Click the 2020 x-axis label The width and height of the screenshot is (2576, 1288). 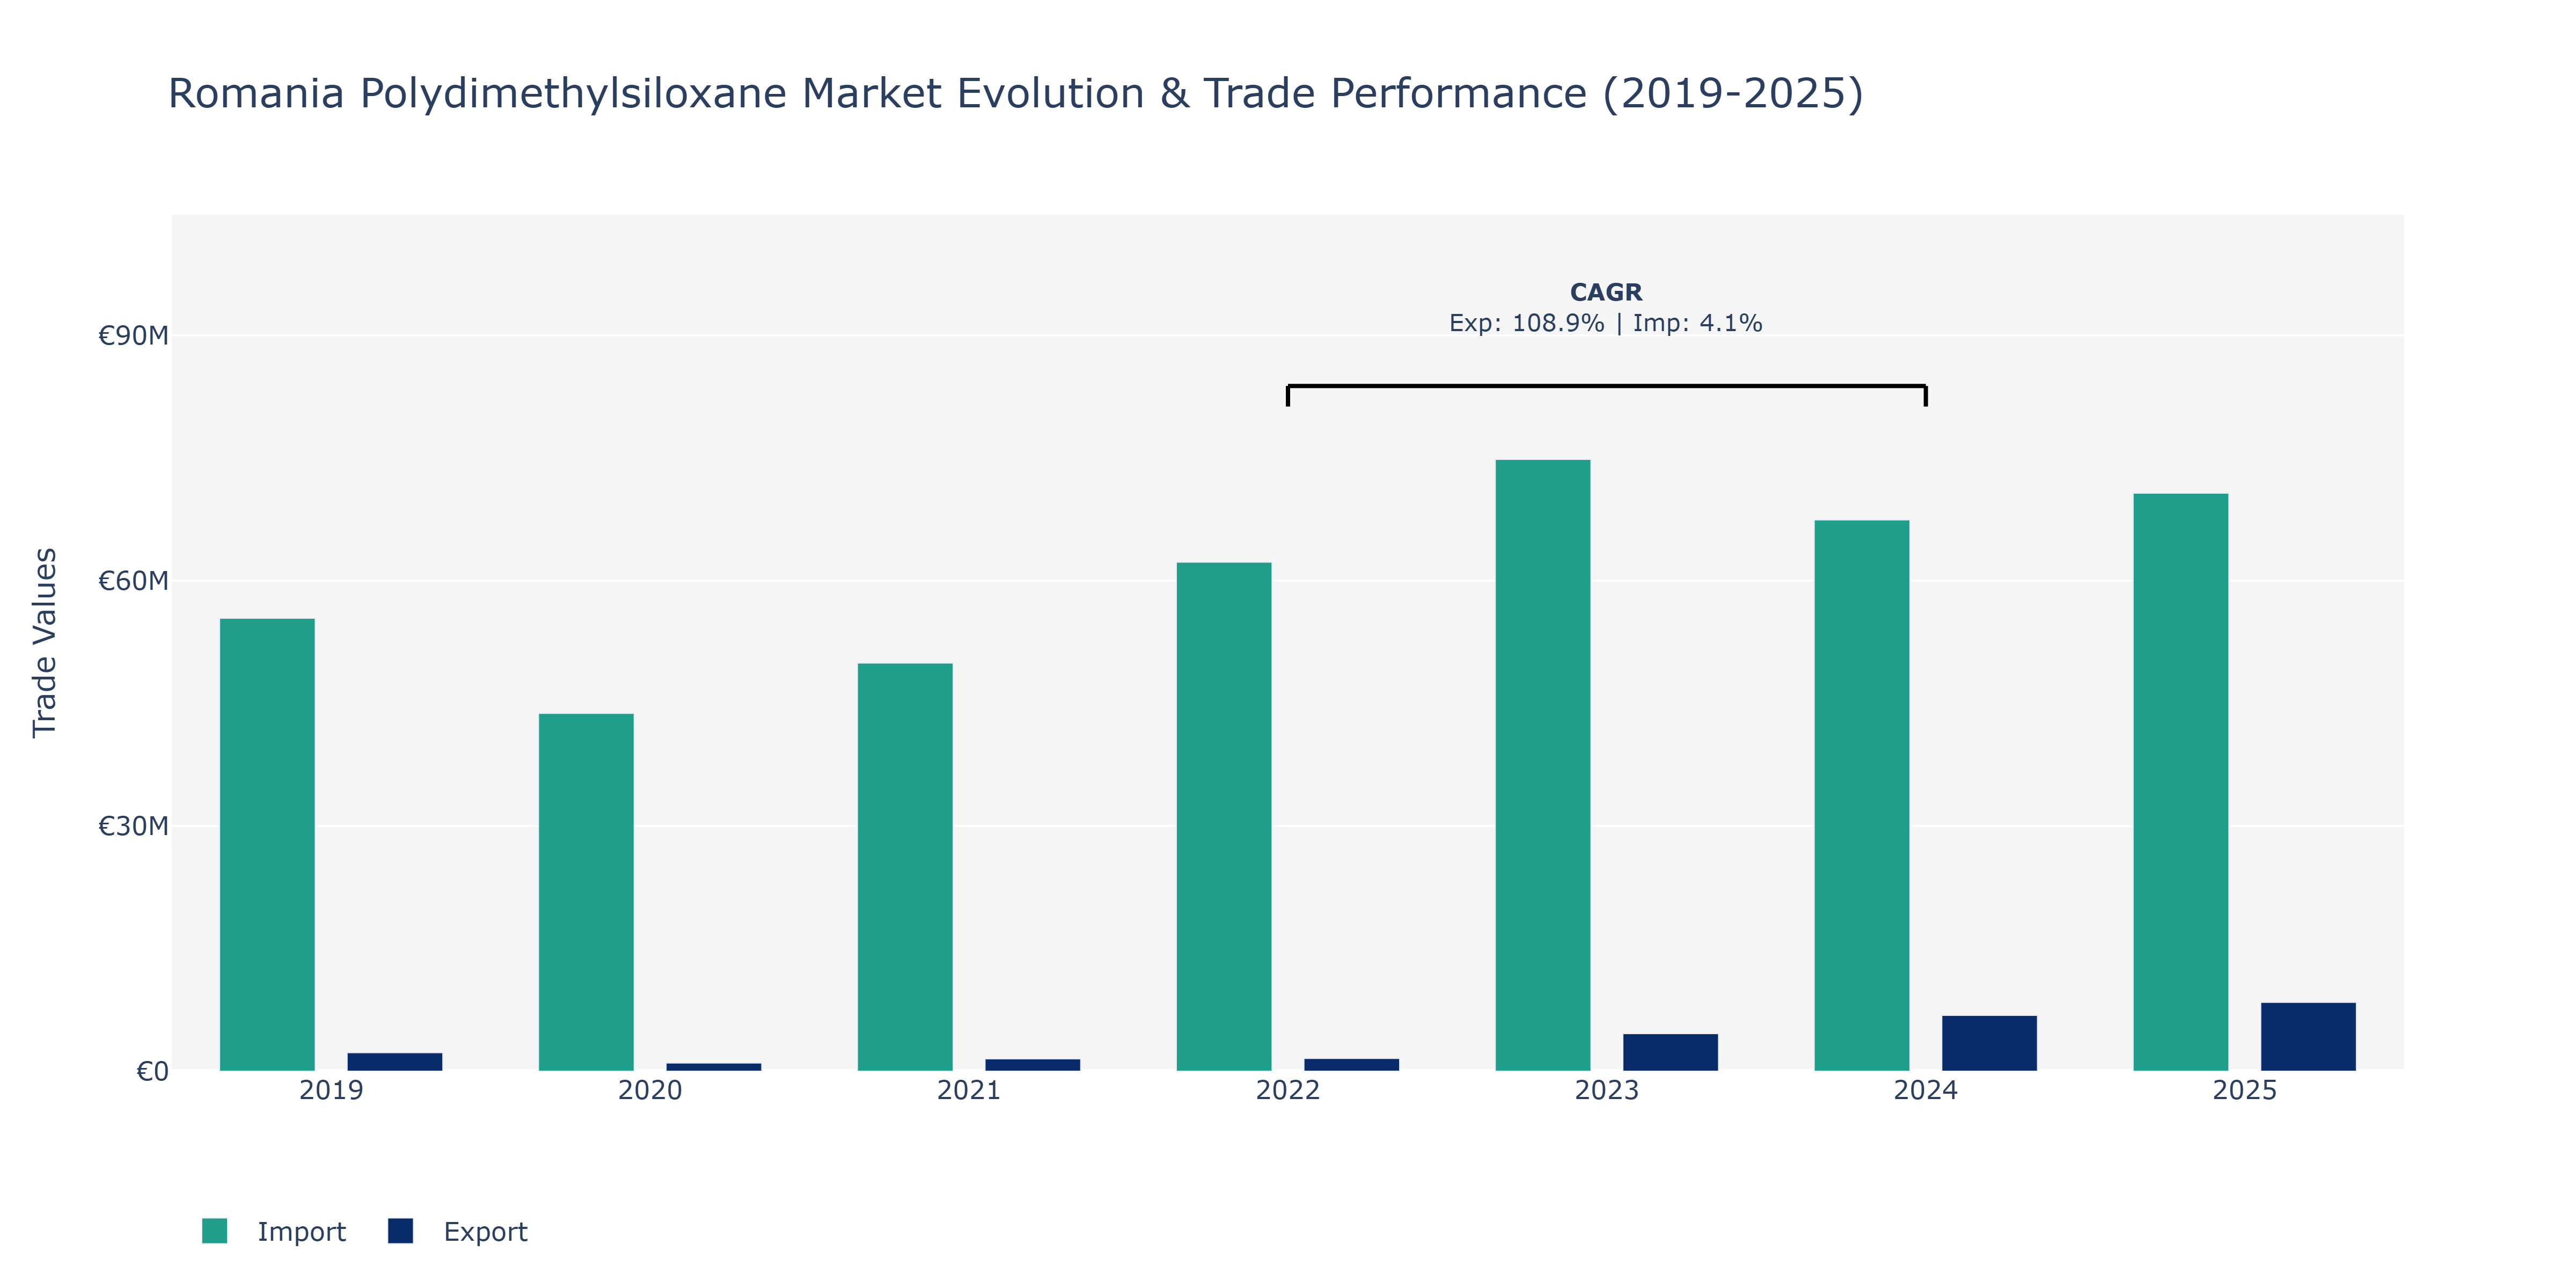click(650, 1090)
